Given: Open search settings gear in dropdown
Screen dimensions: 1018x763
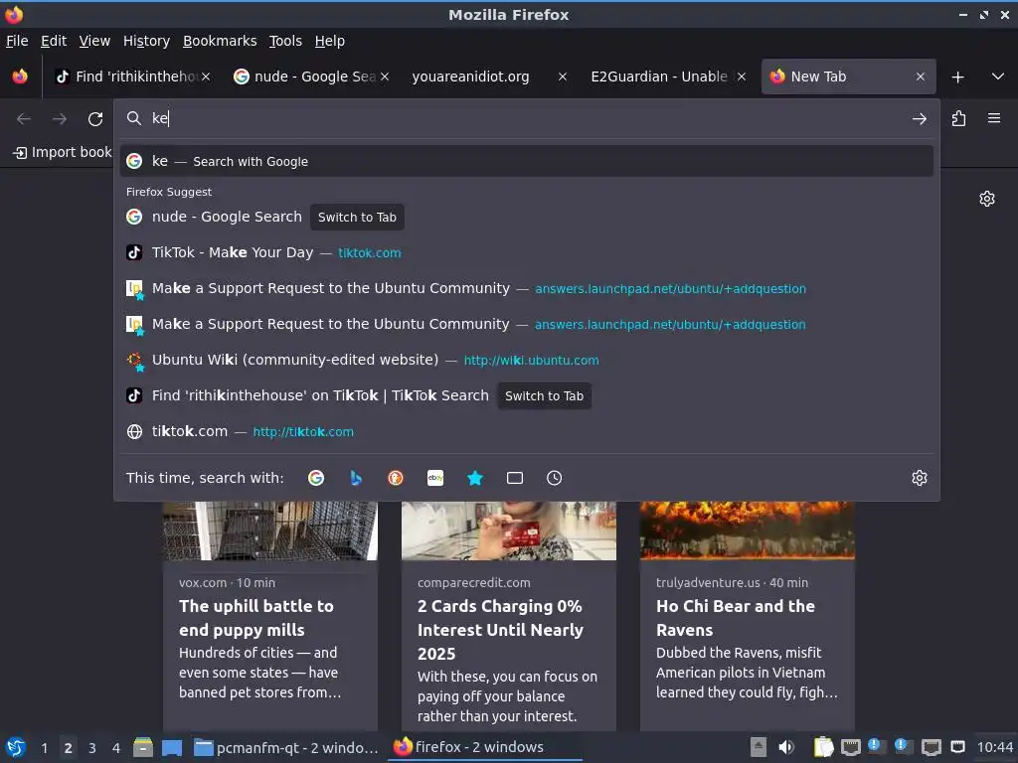Looking at the screenshot, I should (x=920, y=478).
